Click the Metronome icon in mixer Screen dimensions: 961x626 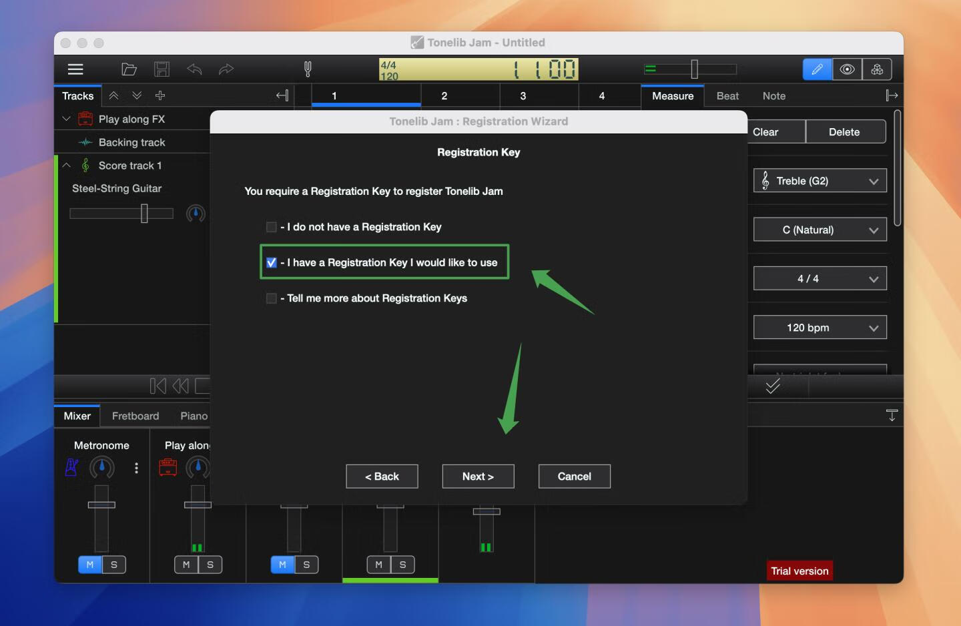pyautogui.click(x=72, y=467)
